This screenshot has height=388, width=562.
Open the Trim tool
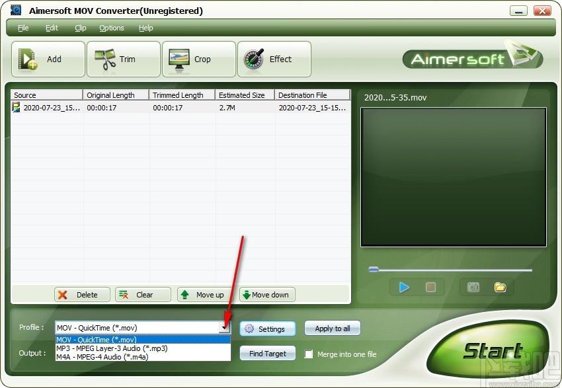click(123, 59)
